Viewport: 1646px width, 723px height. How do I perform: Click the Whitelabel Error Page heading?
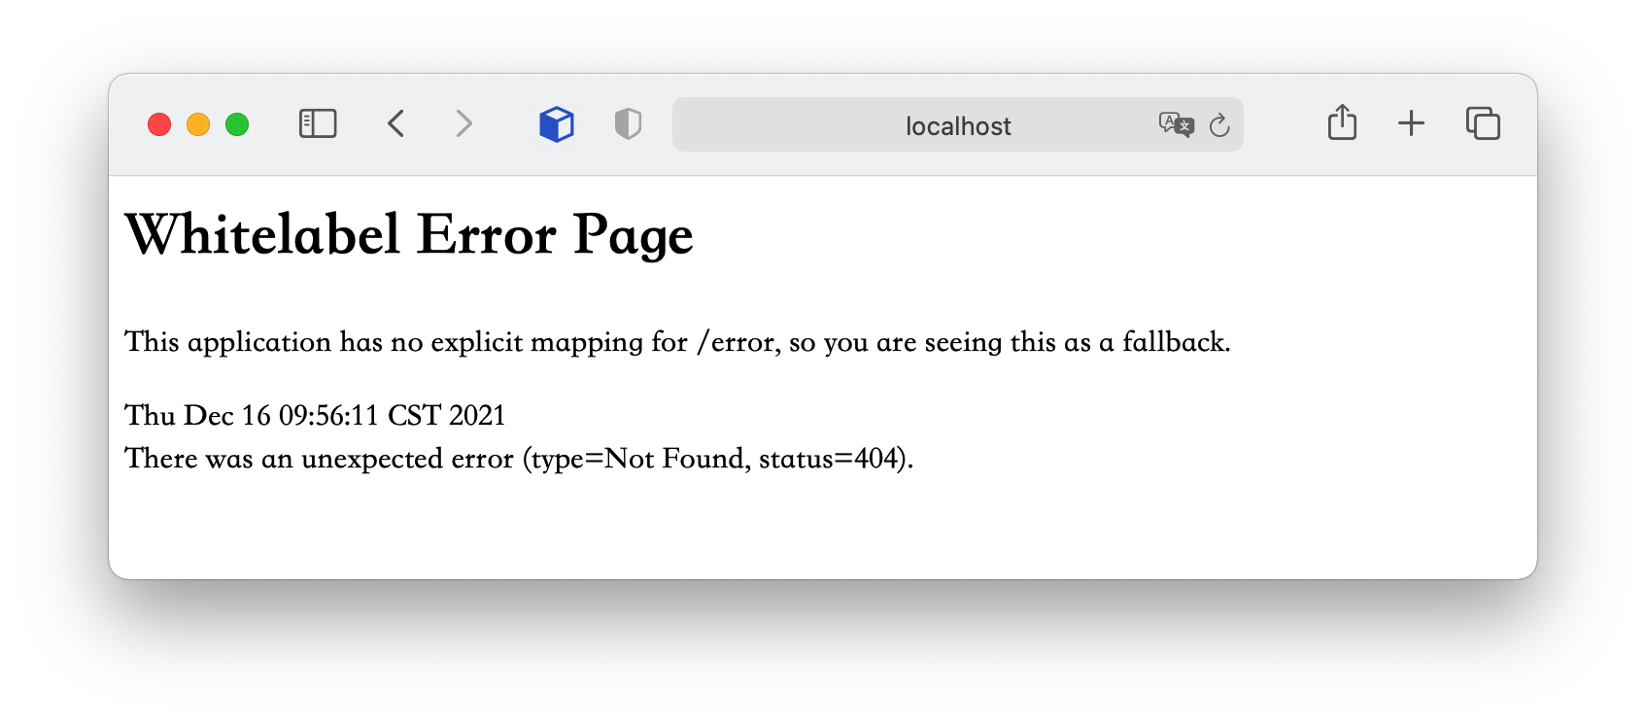click(409, 235)
